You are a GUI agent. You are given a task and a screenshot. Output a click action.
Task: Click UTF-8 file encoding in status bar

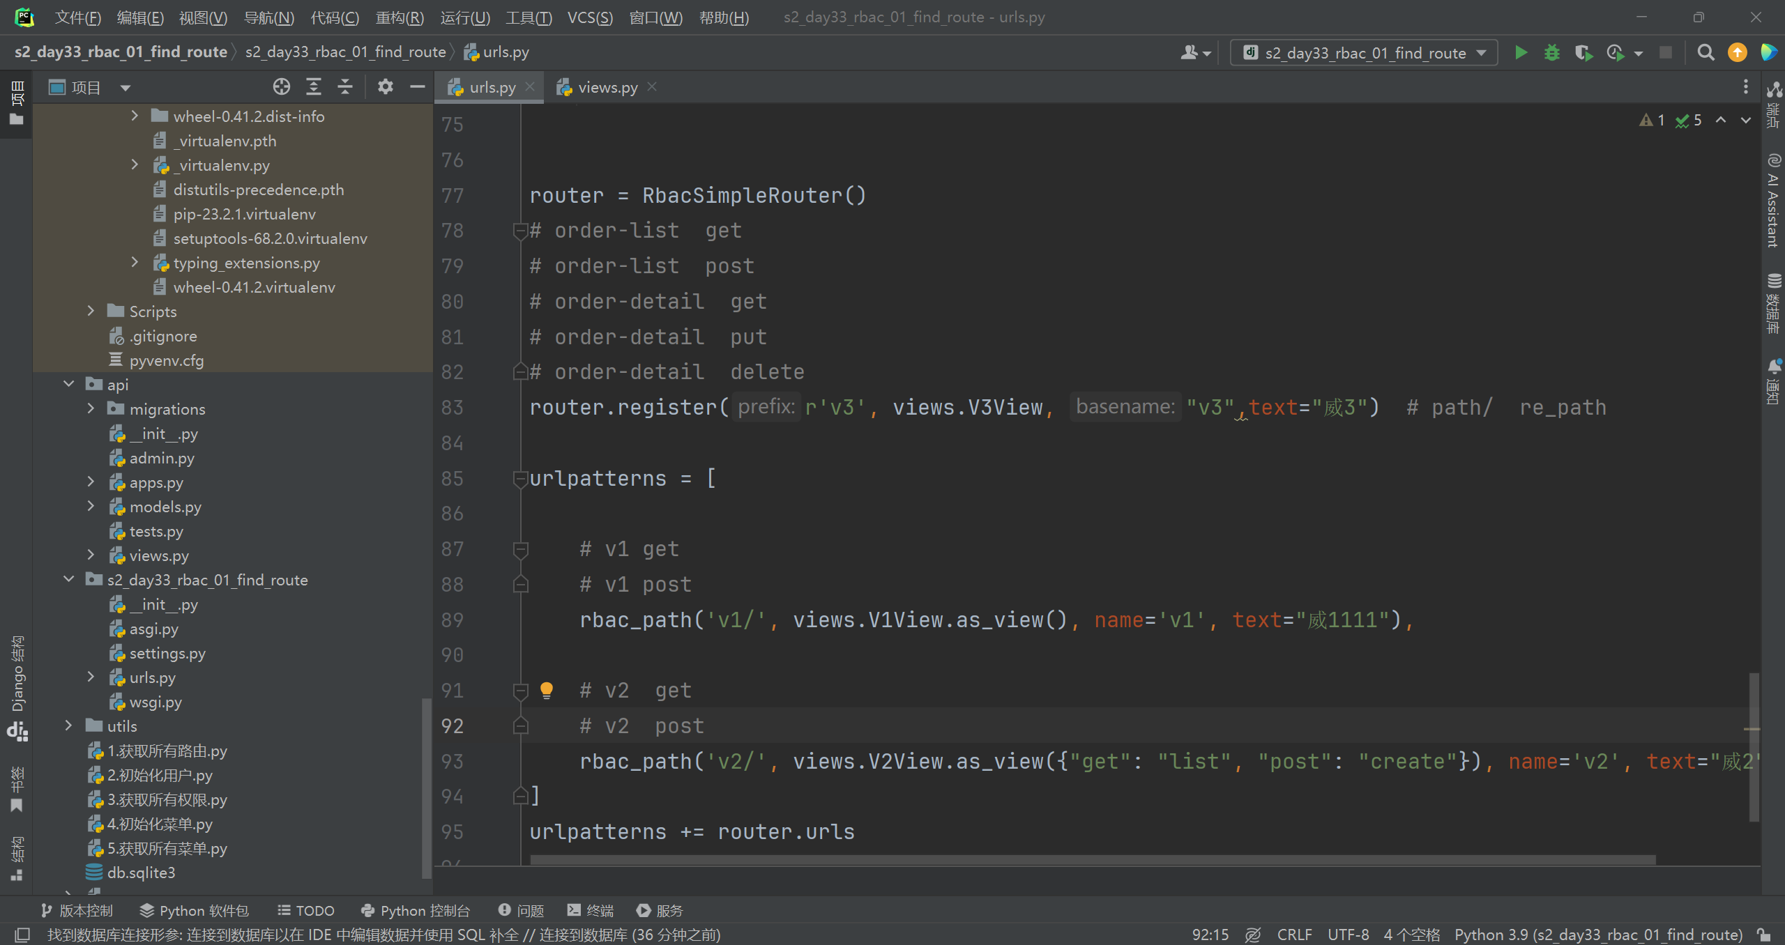(x=1348, y=935)
